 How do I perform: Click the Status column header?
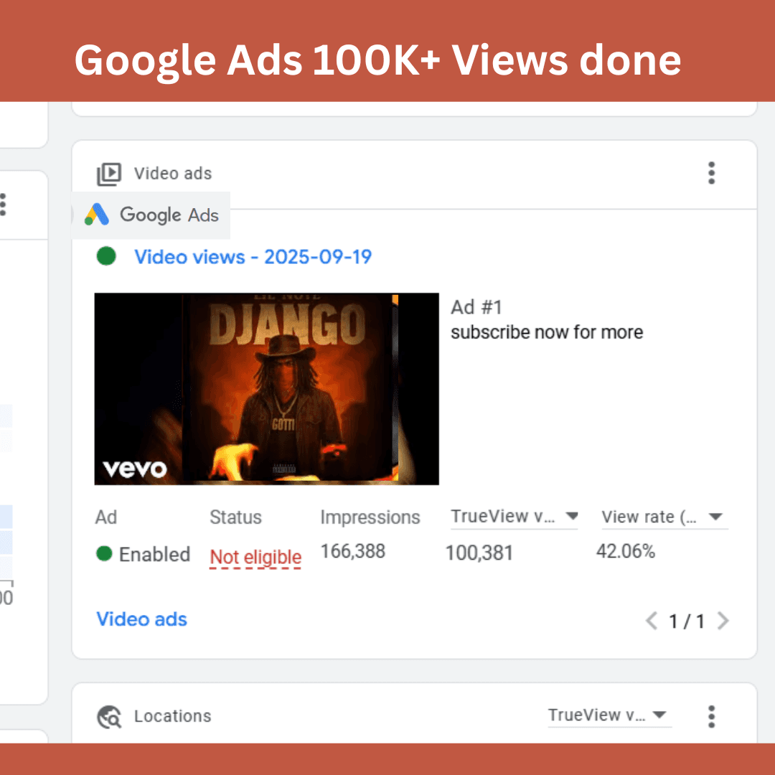click(x=236, y=517)
